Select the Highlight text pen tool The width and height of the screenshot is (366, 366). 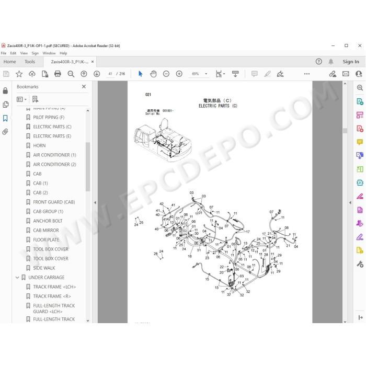[x=268, y=74]
